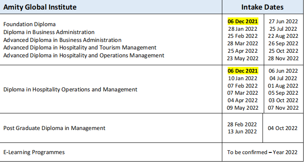
Task: Click the 07 Nov 2022 intake date
Action: [283, 108]
